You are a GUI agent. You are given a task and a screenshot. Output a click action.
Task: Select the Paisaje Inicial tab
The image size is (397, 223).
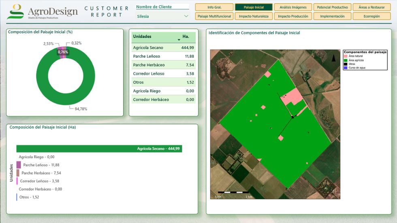pyautogui.click(x=254, y=7)
